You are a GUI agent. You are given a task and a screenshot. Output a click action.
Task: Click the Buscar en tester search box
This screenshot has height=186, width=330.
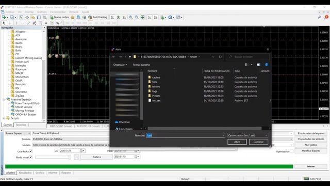(247, 57)
